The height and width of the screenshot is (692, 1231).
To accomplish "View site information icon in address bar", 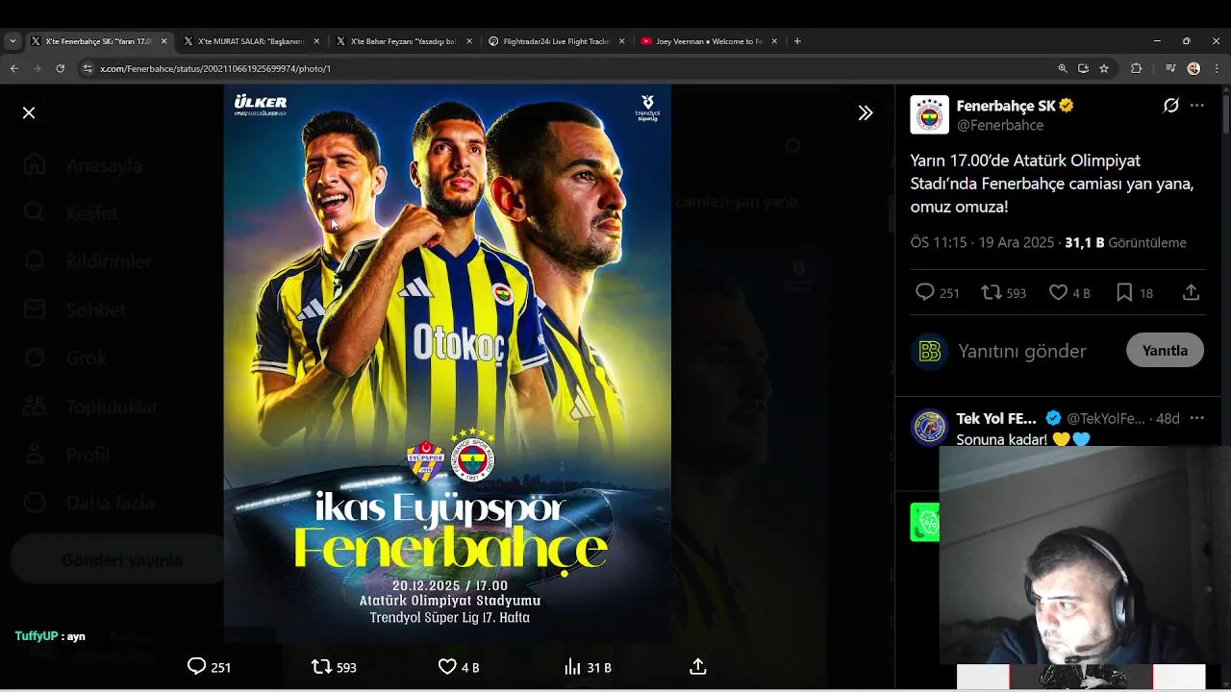I will pyautogui.click(x=88, y=68).
